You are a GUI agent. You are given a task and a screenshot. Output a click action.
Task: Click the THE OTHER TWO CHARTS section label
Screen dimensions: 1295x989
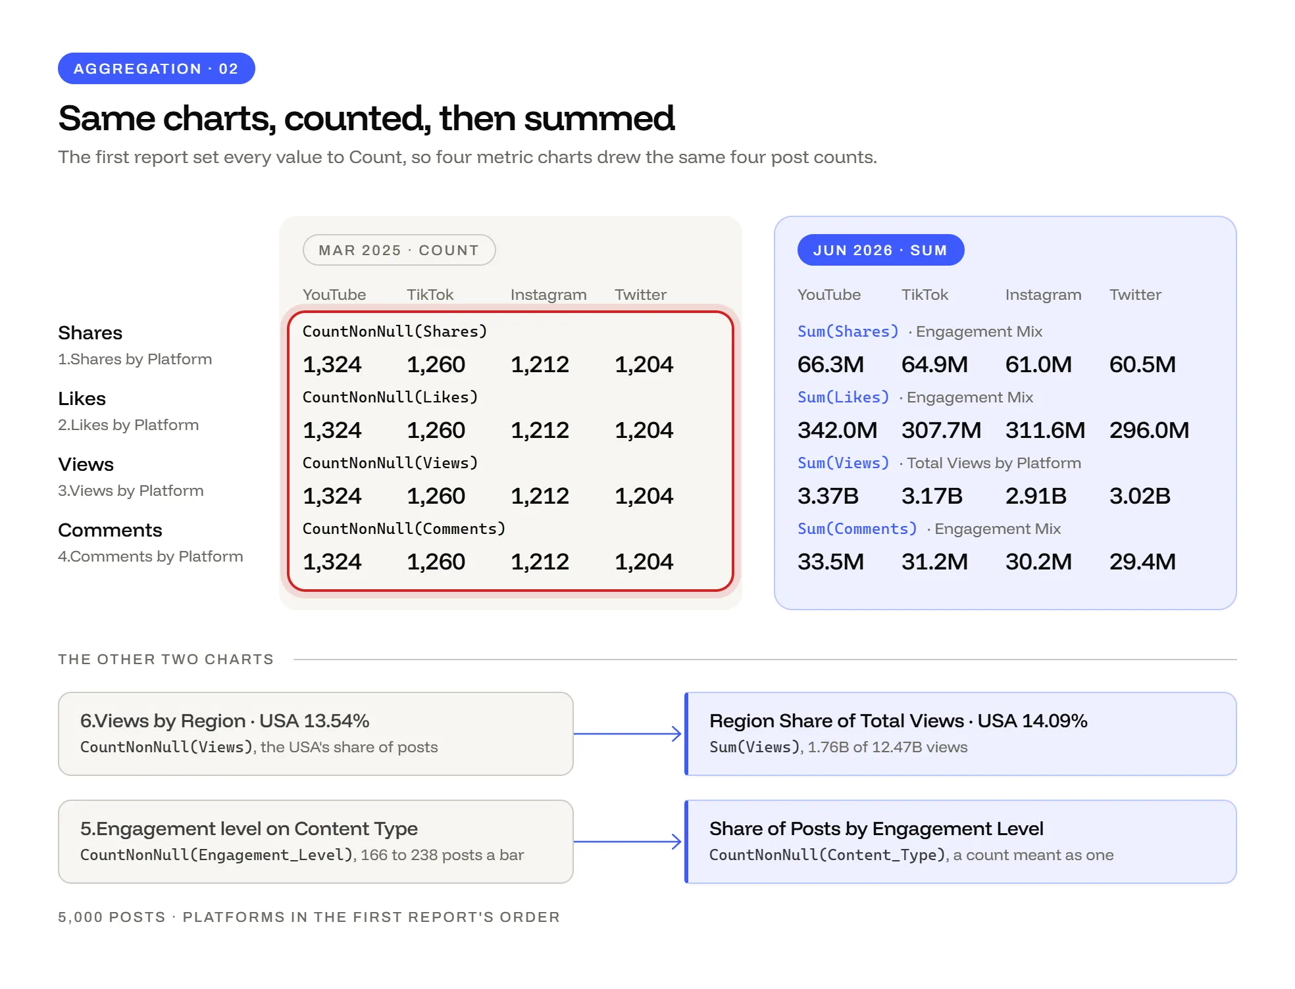click(x=166, y=659)
